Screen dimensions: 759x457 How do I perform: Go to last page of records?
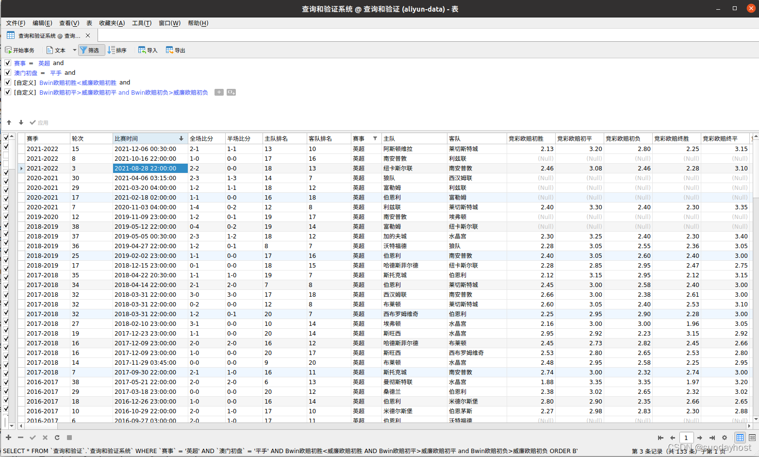coord(712,438)
